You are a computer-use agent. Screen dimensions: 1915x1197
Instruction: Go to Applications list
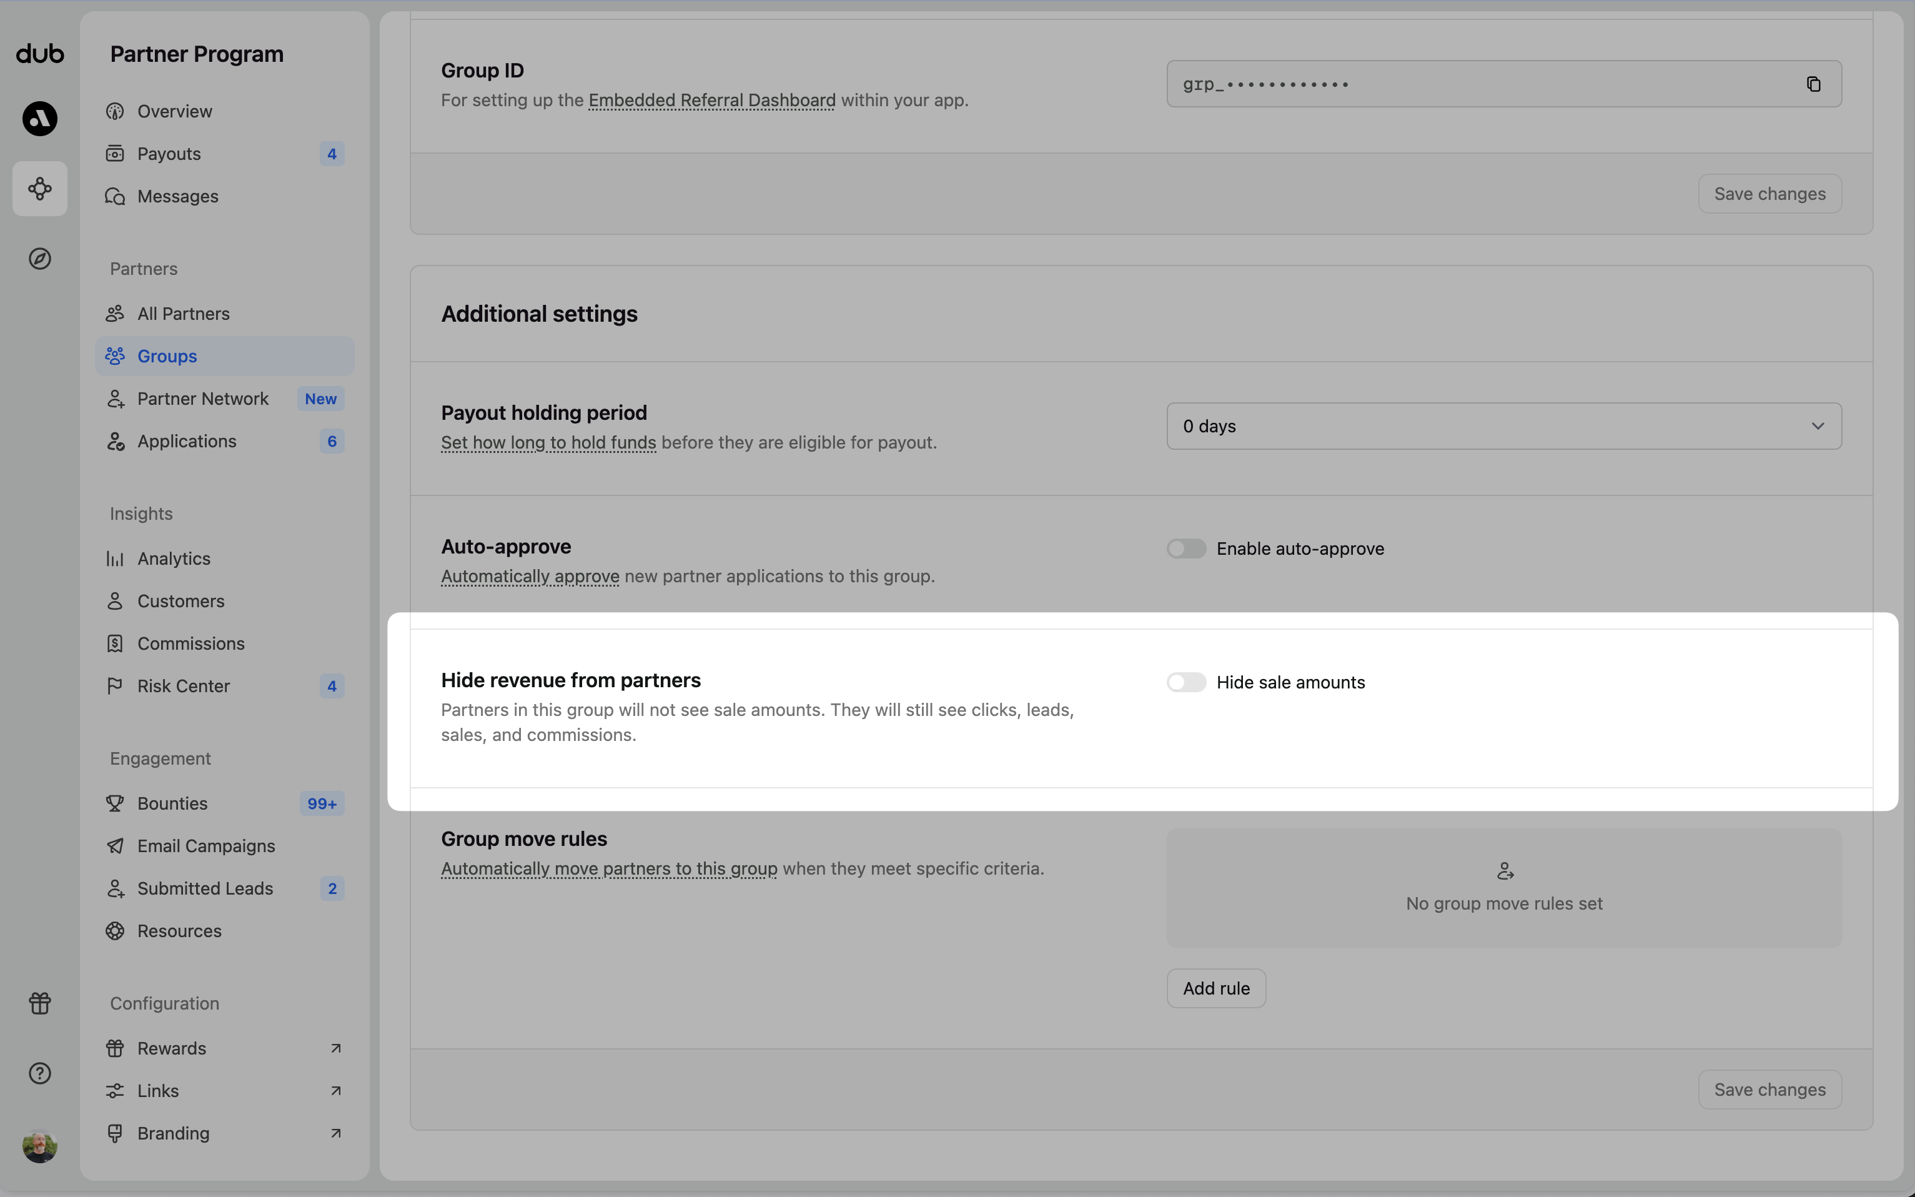click(x=225, y=441)
